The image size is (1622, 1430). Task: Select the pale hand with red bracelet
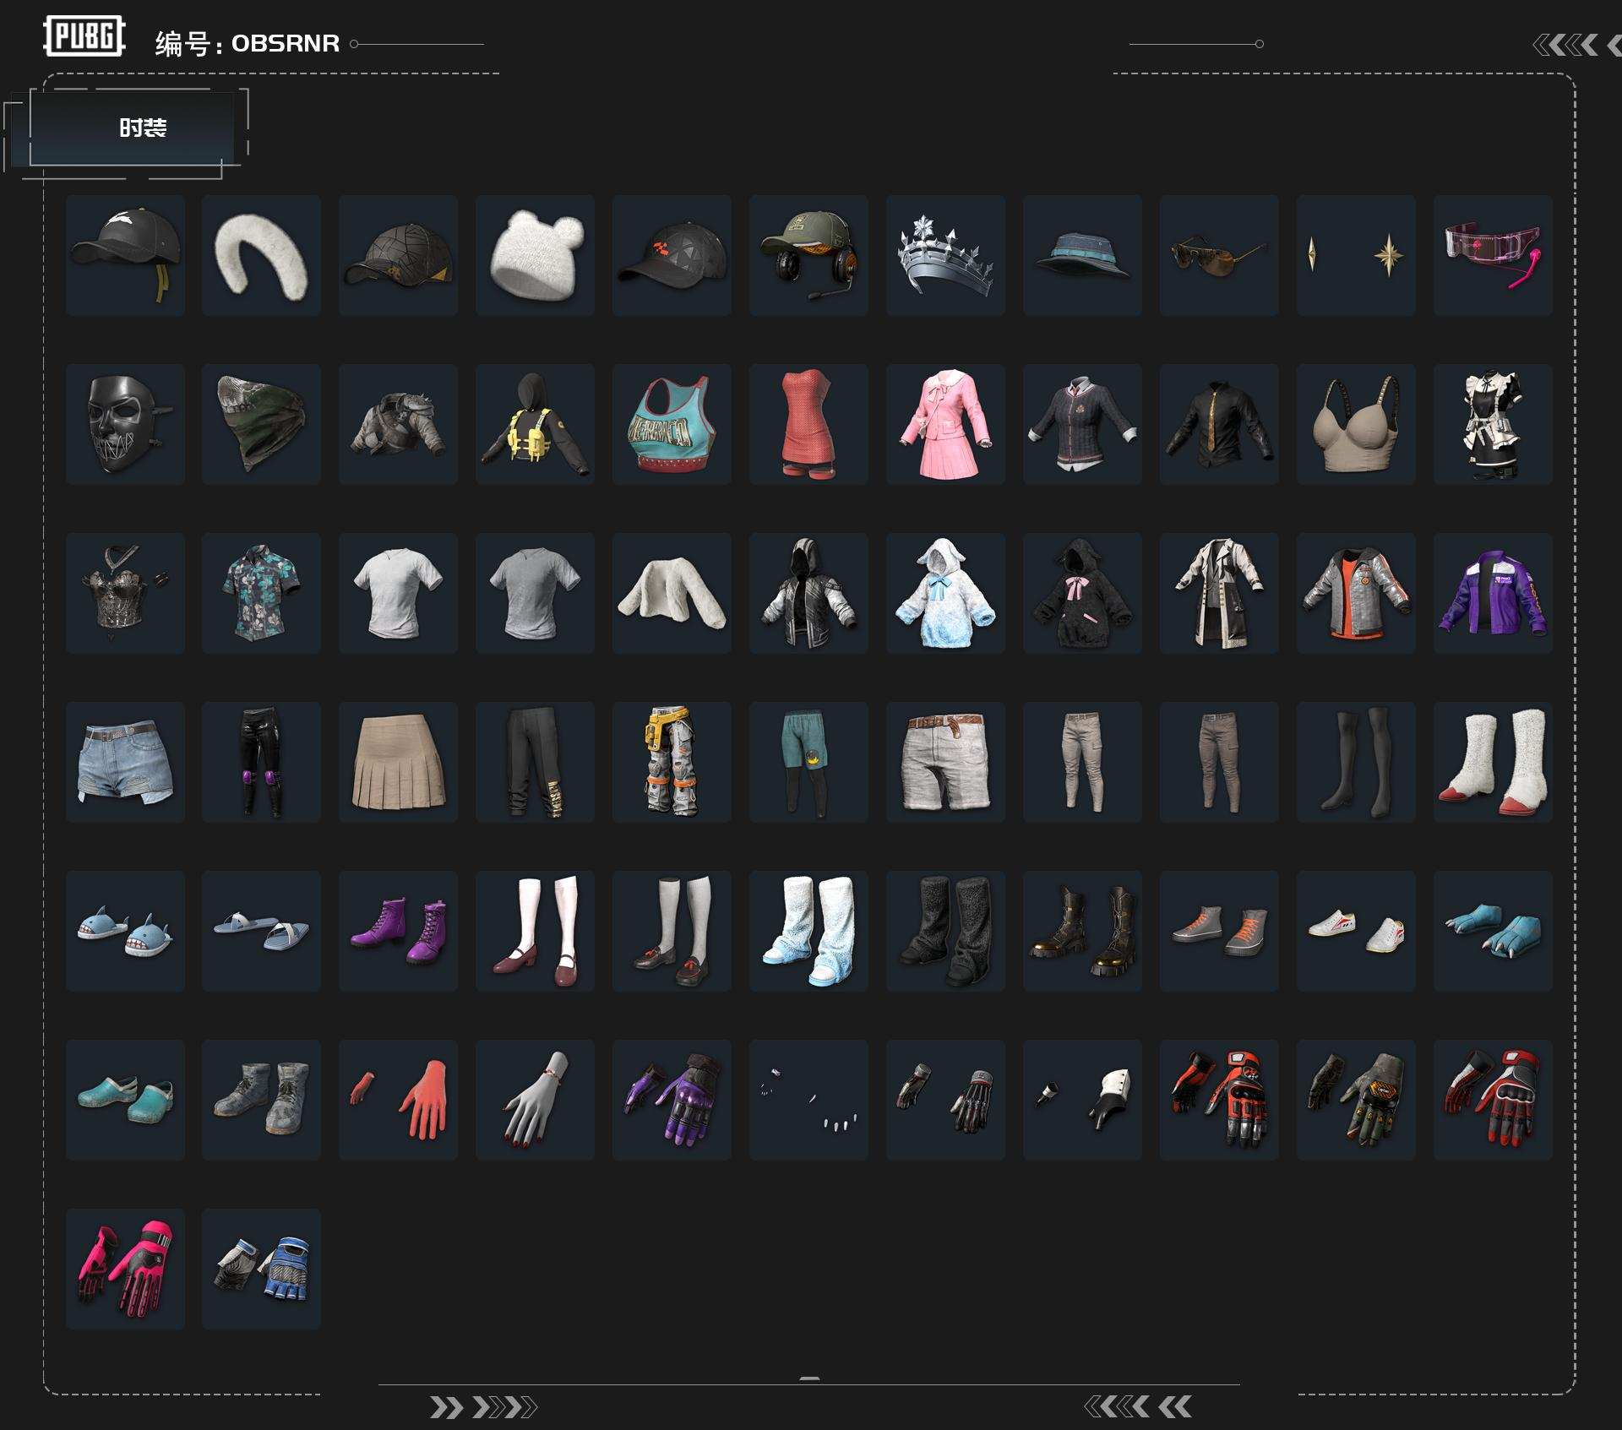535,1100
